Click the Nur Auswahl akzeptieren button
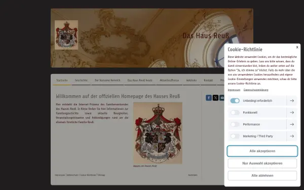This screenshot has height=190, width=304. [262, 163]
